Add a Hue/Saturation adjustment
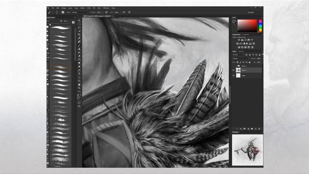 [237, 43]
